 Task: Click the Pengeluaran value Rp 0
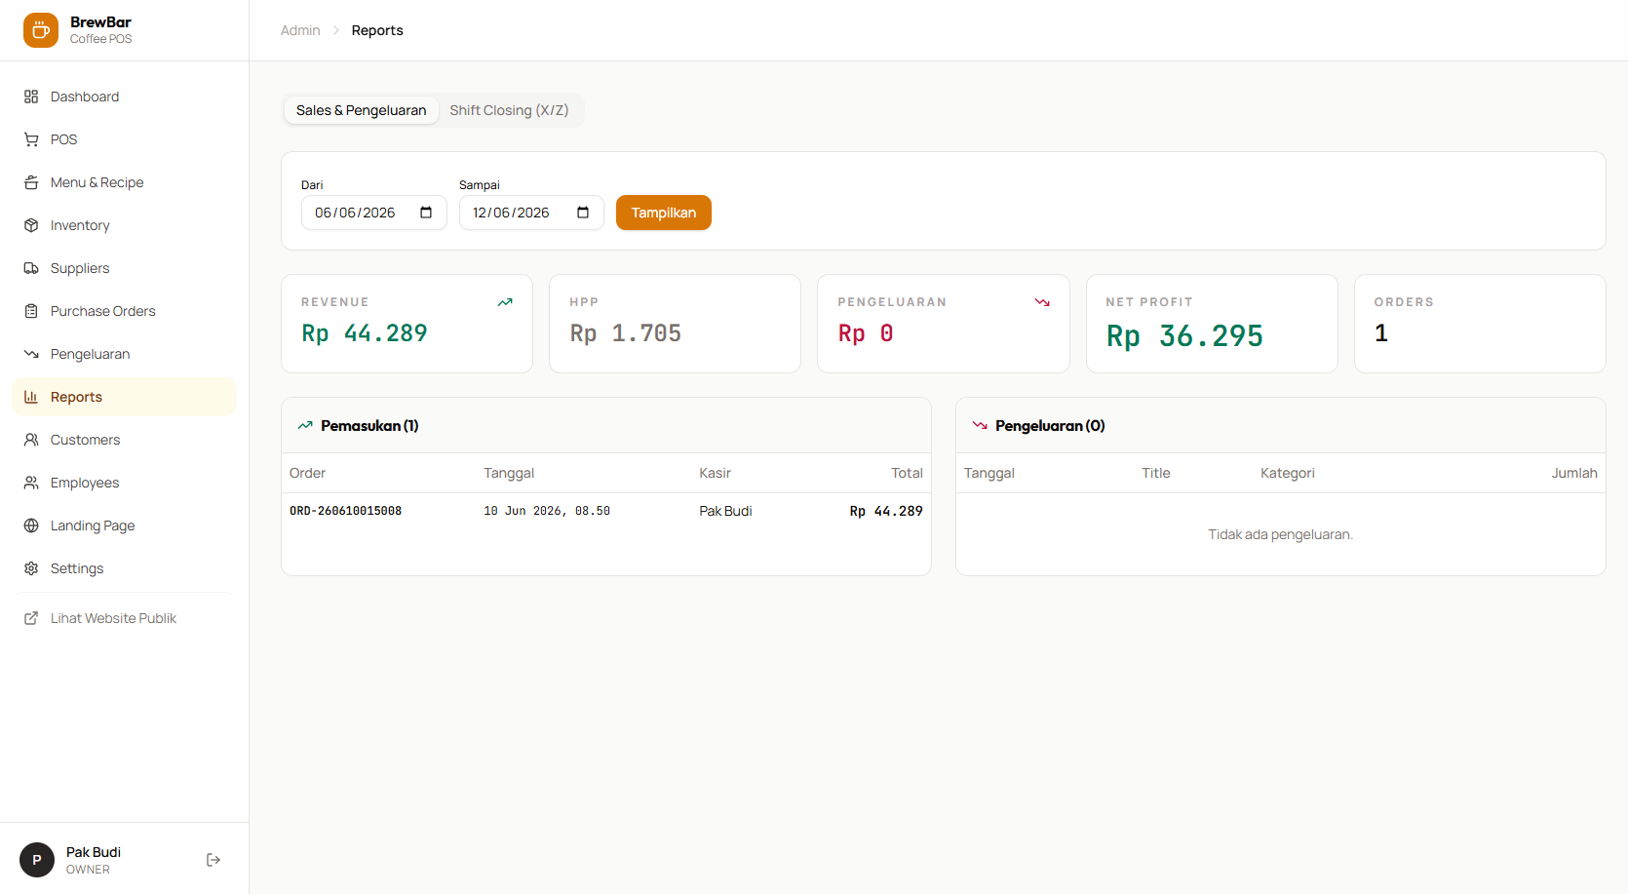866,333
